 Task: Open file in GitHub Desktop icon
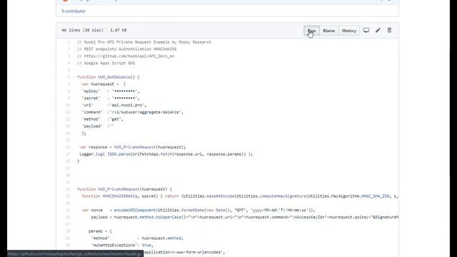point(366,30)
